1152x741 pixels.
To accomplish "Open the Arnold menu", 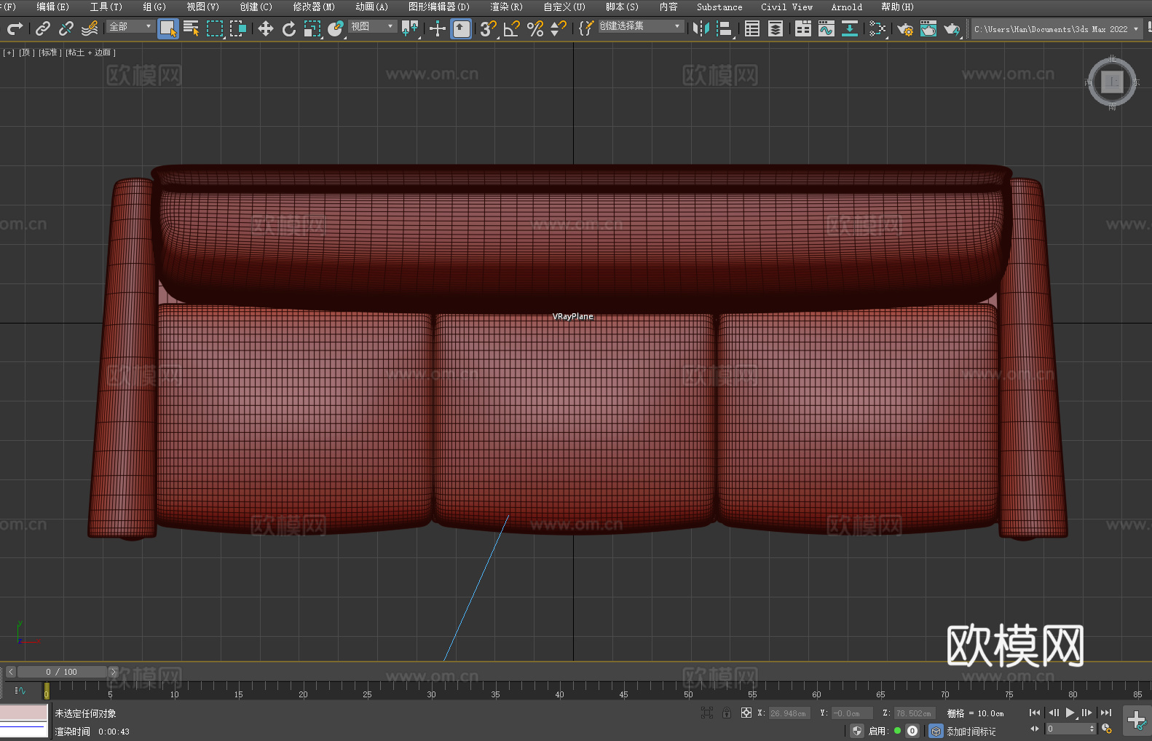I will [846, 7].
